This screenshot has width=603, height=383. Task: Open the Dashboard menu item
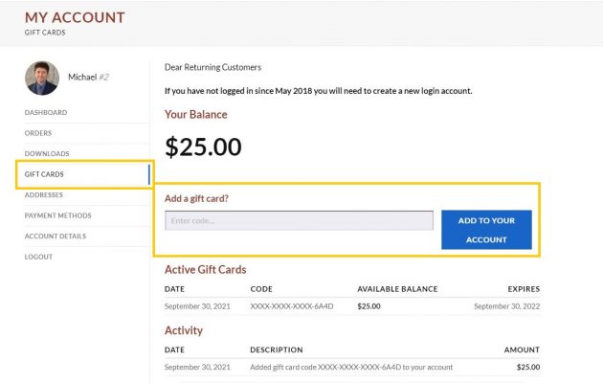click(x=46, y=112)
